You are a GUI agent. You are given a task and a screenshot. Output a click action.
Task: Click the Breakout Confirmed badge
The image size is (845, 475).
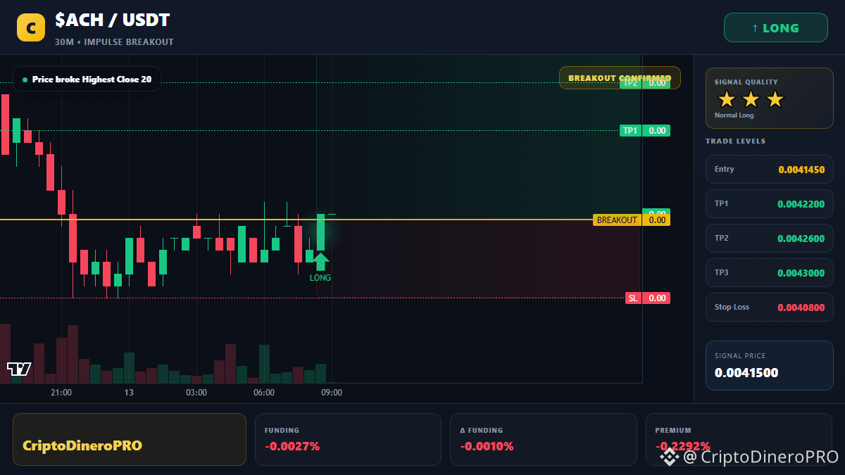(x=620, y=77)
